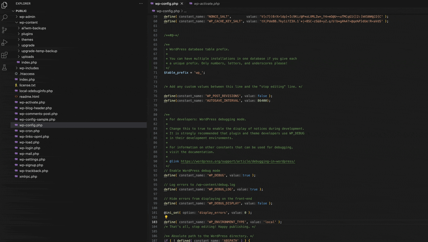Click line number 103 in the gutter
This screenshot has width=428, height=242.
click(x=154, y=222)
